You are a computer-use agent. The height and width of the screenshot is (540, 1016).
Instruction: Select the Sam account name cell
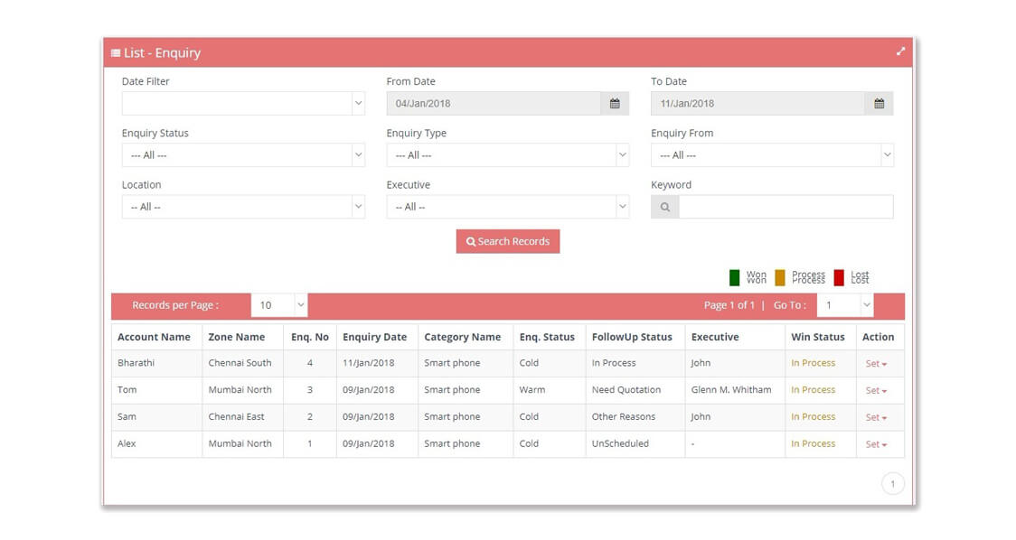156,417
